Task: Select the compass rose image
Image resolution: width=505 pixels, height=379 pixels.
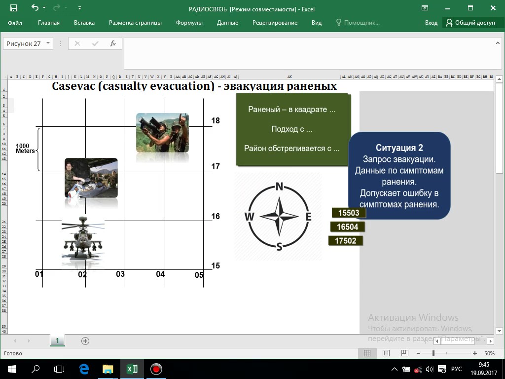Action: pyautogui.click(x=279, y=217)
